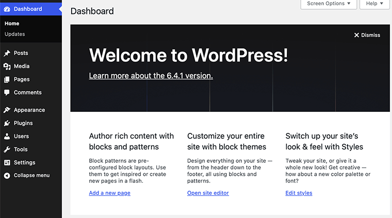
Task: Open the Dashboard menu item
Action: (x=31, y=9)
